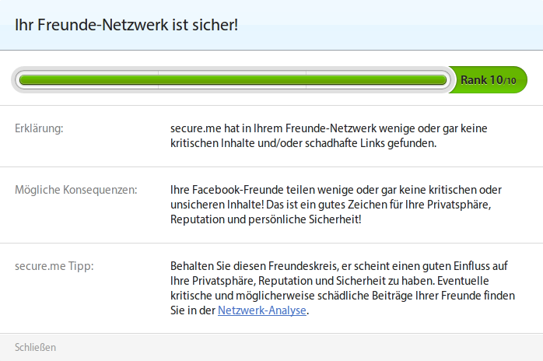The width and height of the screenshot is (543, 361).
Task: Click the consequences paragraph about Facebook-Freunde
Action: (x=336, y=205)
